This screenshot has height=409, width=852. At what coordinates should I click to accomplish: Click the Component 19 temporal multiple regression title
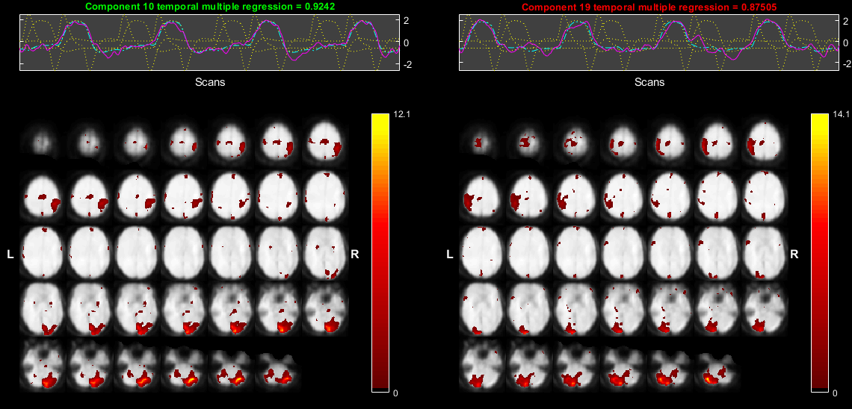[649, 7]
